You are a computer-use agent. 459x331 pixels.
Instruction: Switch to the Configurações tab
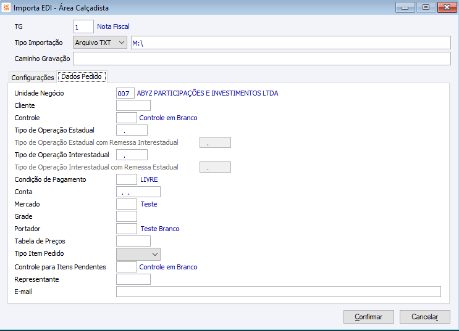[x=33, y=78]
